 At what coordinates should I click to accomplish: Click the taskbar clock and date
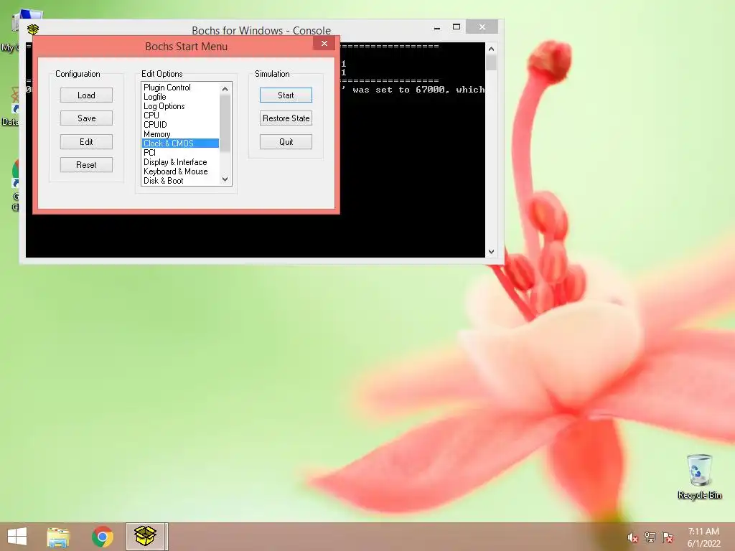coord(703,537)
